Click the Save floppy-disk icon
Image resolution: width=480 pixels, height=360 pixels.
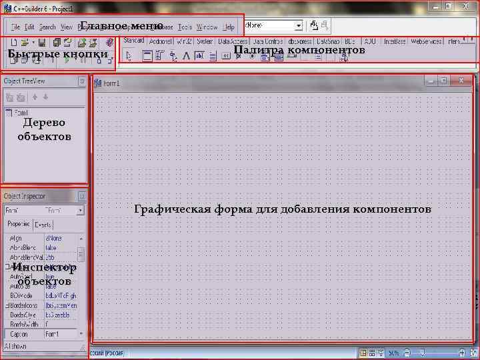click(42, 42)
